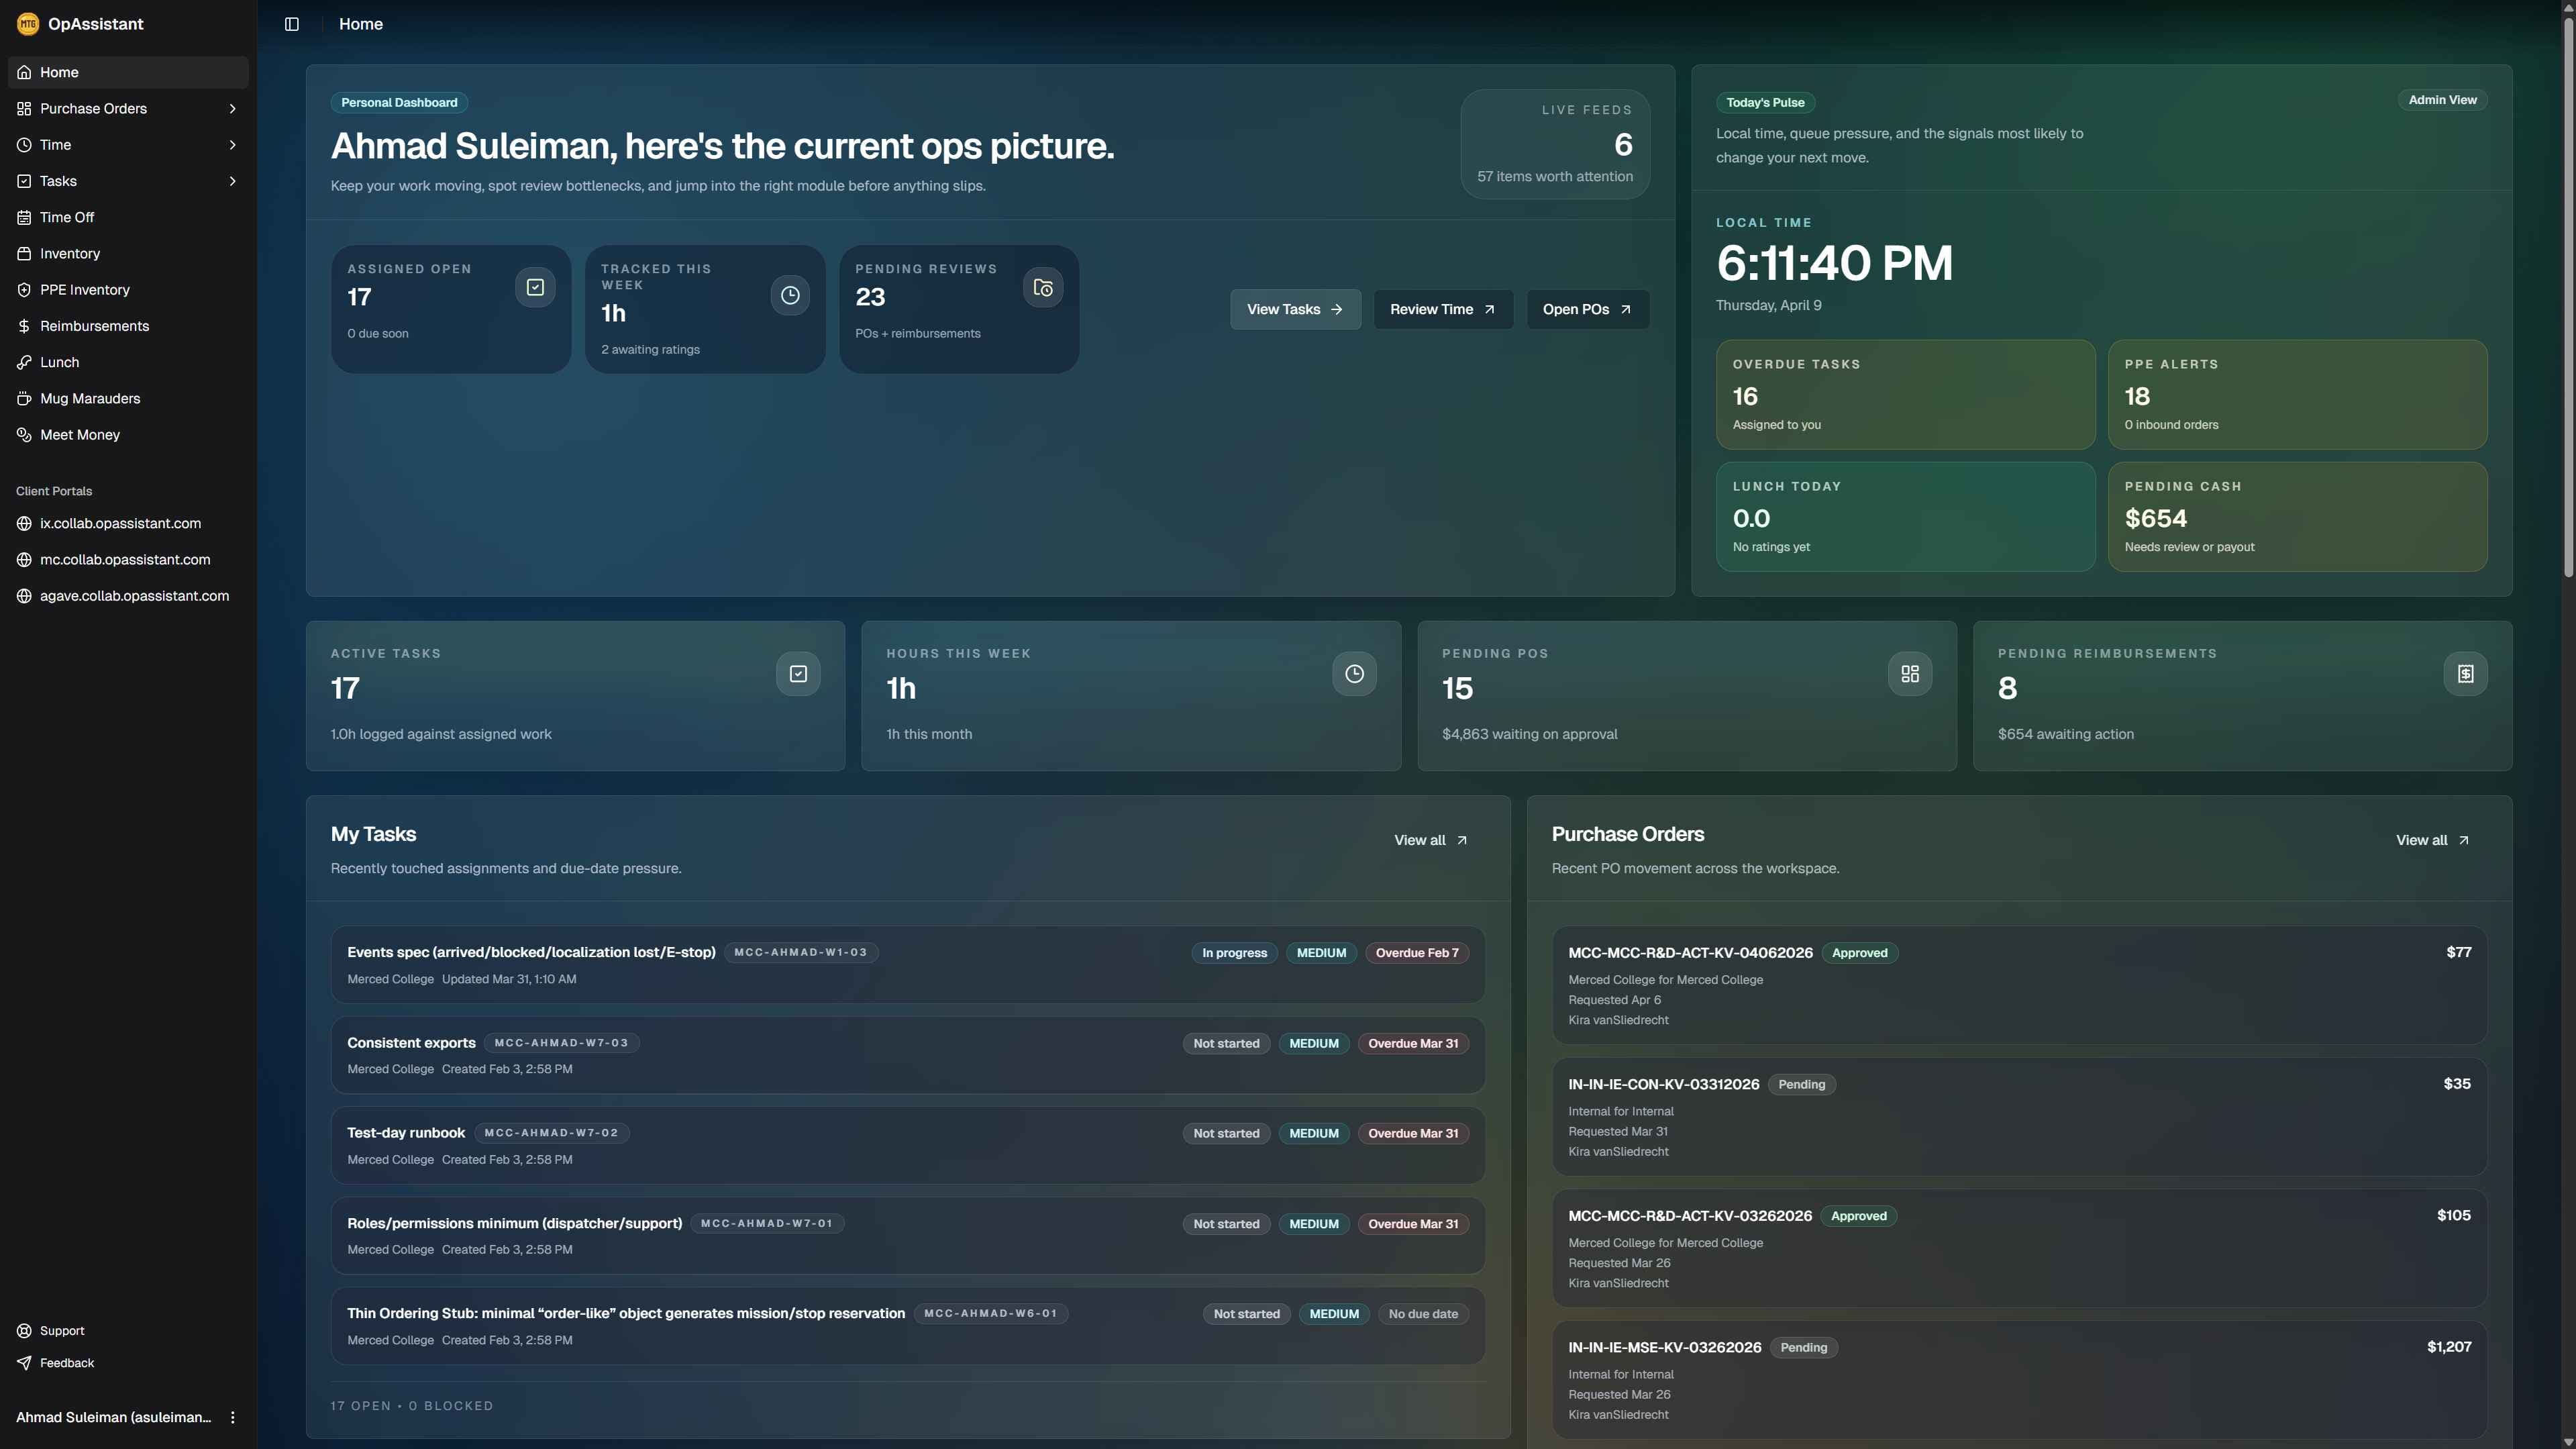Click the Lunch utensils icon in the sidebar
Viewport: 2576px width, 1449px height.
24,361
